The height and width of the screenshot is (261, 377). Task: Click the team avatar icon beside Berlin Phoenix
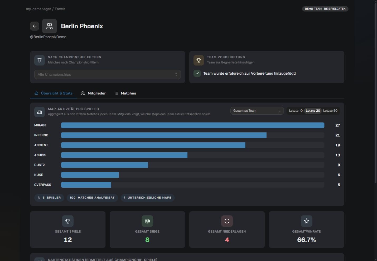coord(50,26)
